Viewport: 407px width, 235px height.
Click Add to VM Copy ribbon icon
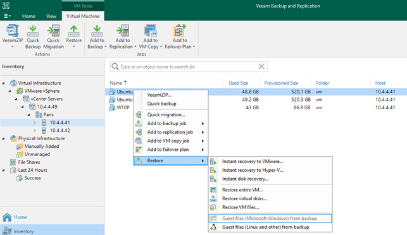pos(151,30)
